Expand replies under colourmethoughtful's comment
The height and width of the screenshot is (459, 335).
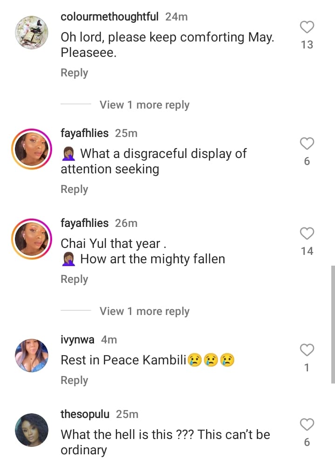point(144,105)
